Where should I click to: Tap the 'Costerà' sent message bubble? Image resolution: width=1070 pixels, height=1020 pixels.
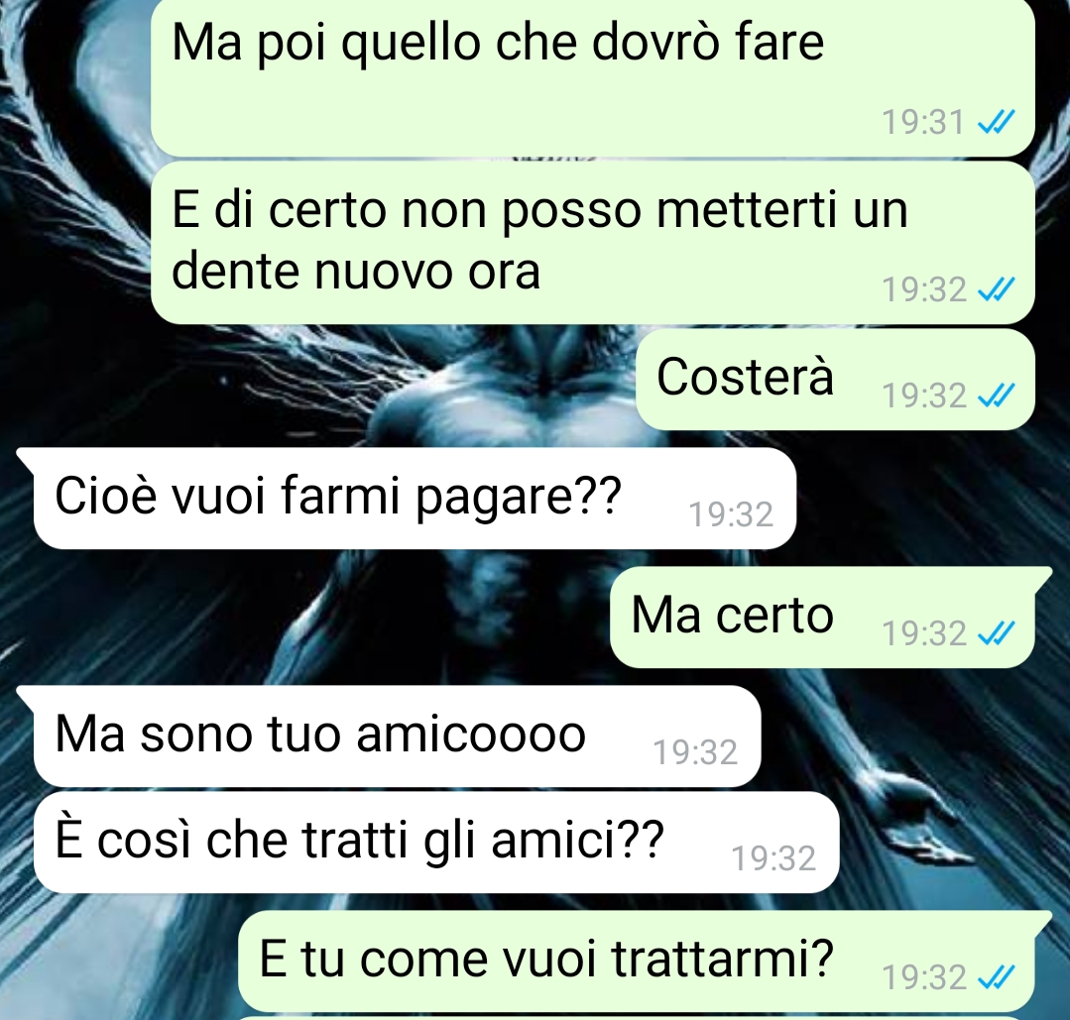pos(835,380)
